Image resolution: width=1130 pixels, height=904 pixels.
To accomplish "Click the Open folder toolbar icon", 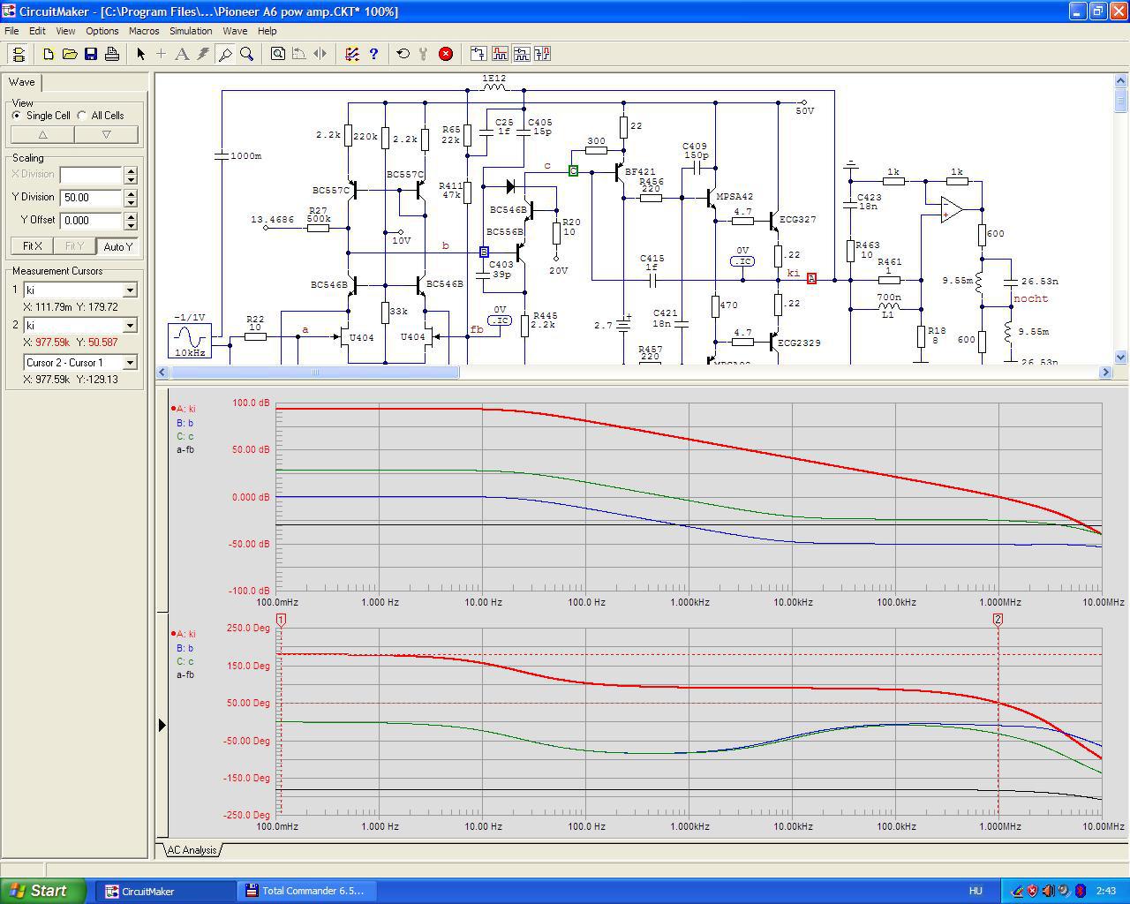I will [70, 54].
